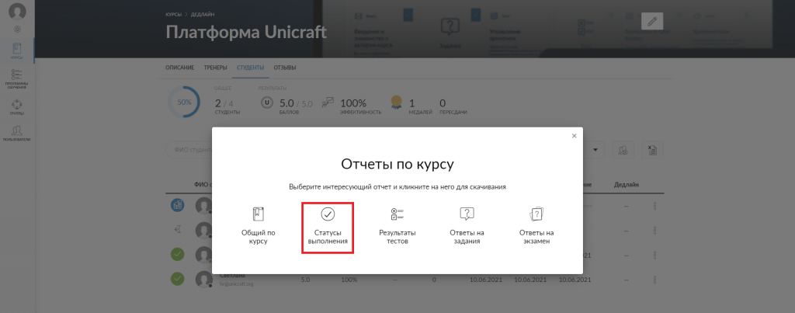
Task: Click green checkmark status in Светлана row
Action: pyautogui.click(x=178, y=279)
